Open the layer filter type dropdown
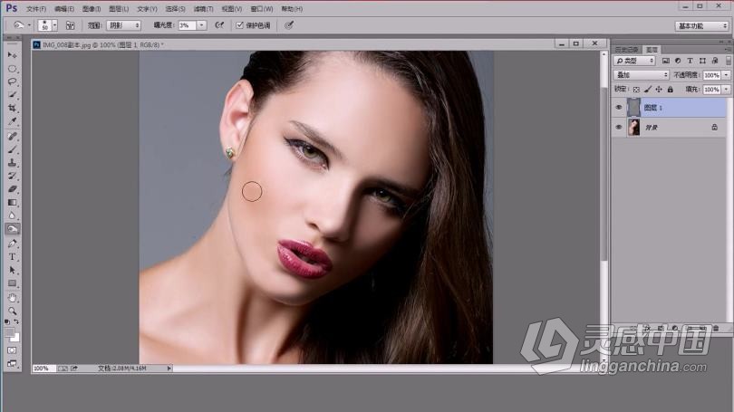Viewport: 734px width, 412px height. (x=634, y=61)
